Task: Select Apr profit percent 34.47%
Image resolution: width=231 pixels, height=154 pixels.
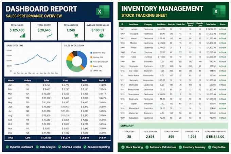Action: pos(103,98)
